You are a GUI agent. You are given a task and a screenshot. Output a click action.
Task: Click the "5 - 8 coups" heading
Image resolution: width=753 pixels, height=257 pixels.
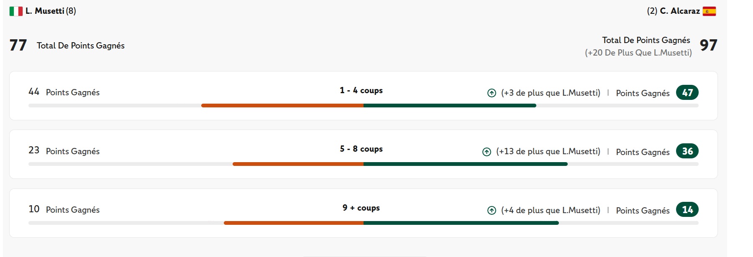pyautogui.click(x=361, y=149)
